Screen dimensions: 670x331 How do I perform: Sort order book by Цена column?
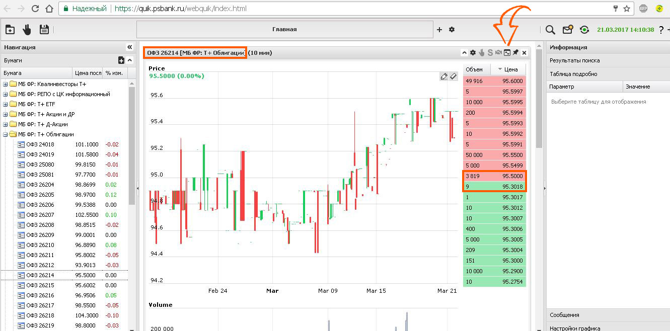tap(510, 69)
